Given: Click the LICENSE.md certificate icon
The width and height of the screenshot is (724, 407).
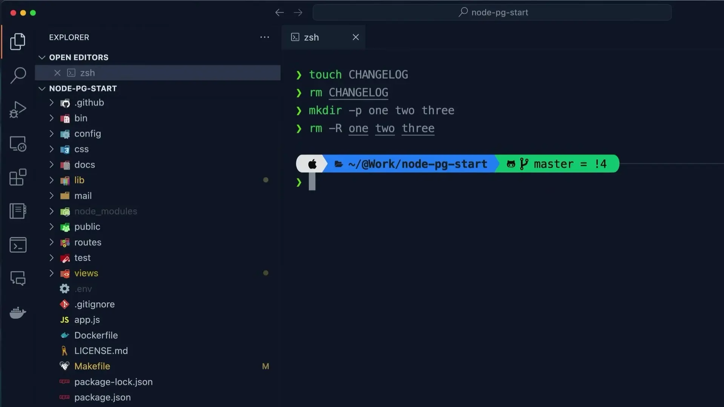Looking at the screenshot, I should tap(64, 351).
